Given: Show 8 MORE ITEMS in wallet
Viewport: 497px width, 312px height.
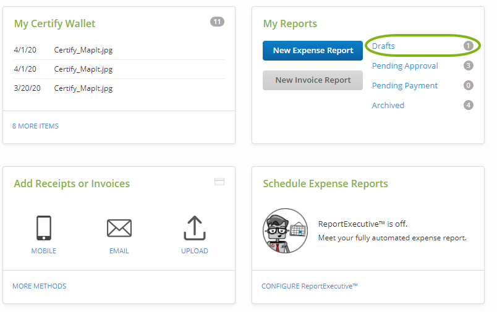Looking at the screenshot, I should pos(35,126).
